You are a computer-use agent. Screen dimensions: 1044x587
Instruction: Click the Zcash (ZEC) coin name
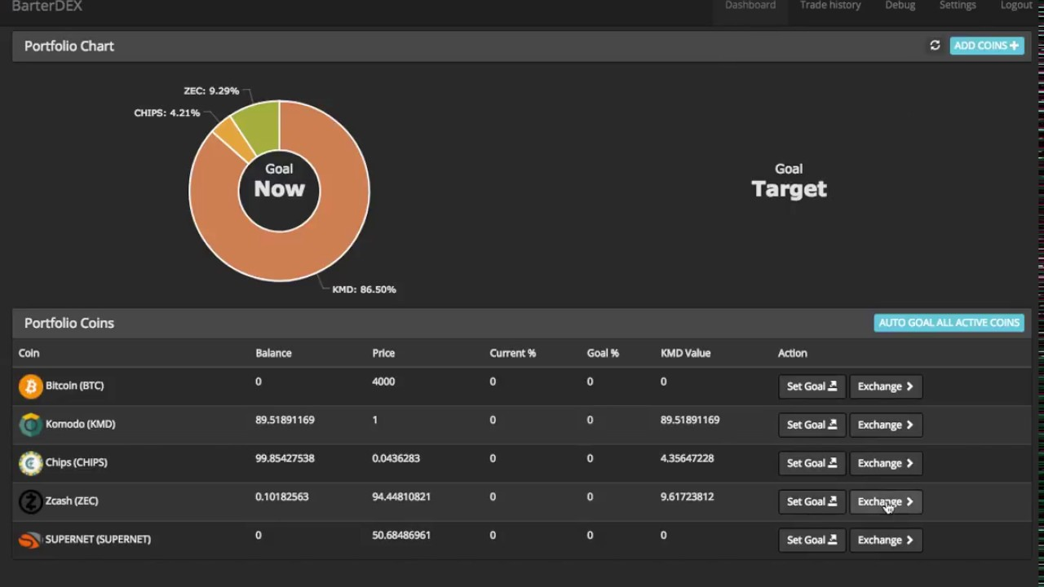(72, 501)
